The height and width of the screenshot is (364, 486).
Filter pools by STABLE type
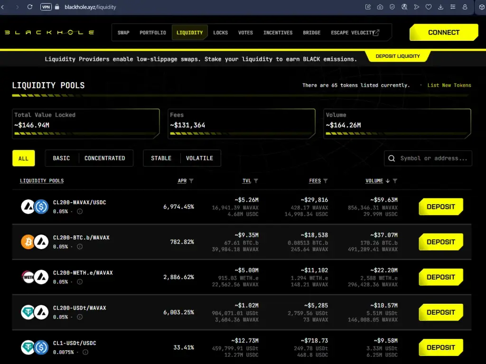pos(161,158)
